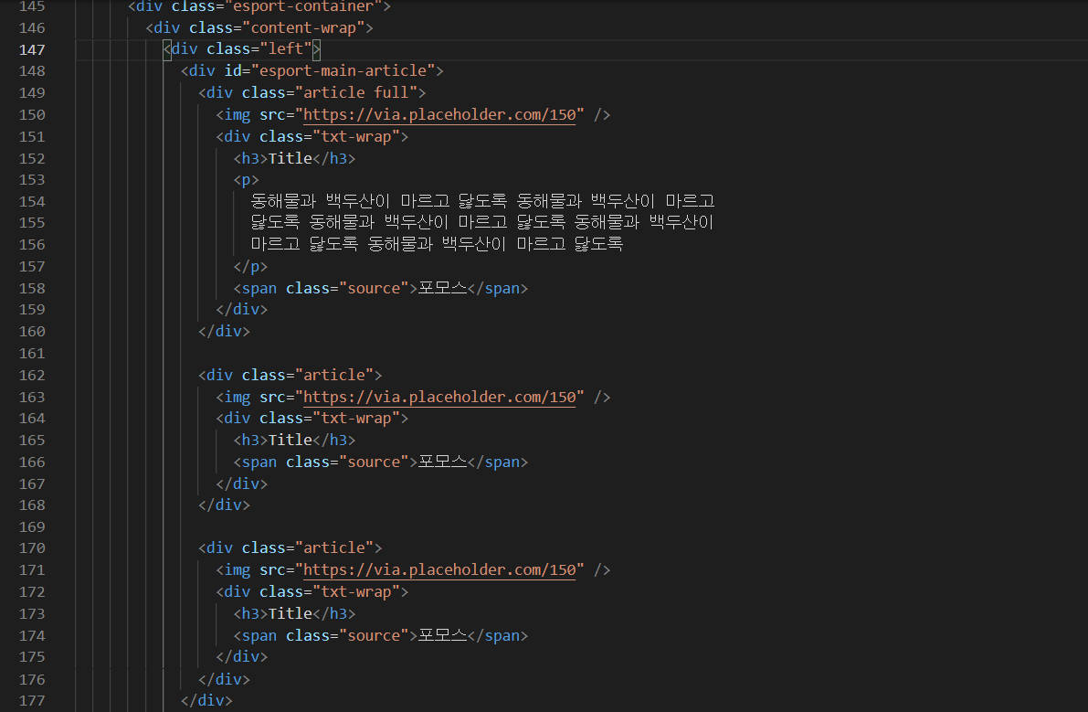Viewport: 1088px width, 712px height.
Task: Click the src attribute name on line 150
Action: click(x=272, y=114)
